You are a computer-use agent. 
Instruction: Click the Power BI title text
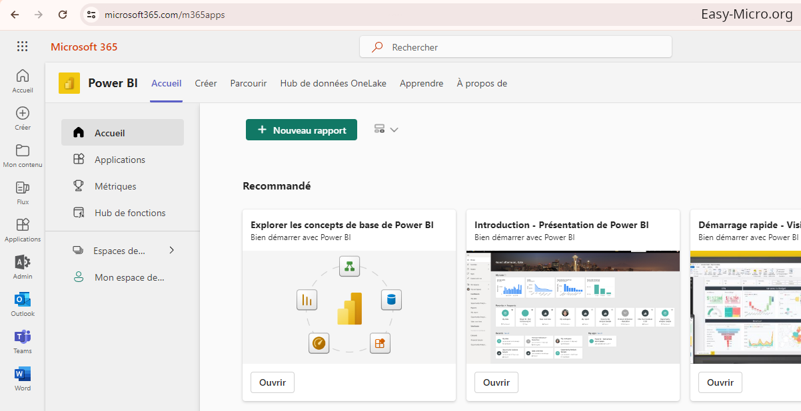coord(113,83)
